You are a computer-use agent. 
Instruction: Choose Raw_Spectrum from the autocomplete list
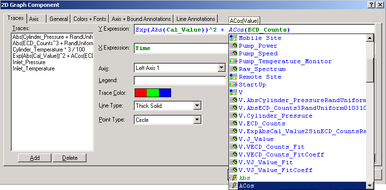tap(298, 69)
